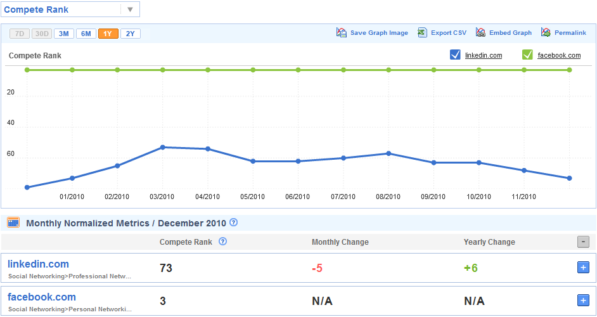
Task: Click the linkedin.com 03/2010 data point
Action: 163,147
